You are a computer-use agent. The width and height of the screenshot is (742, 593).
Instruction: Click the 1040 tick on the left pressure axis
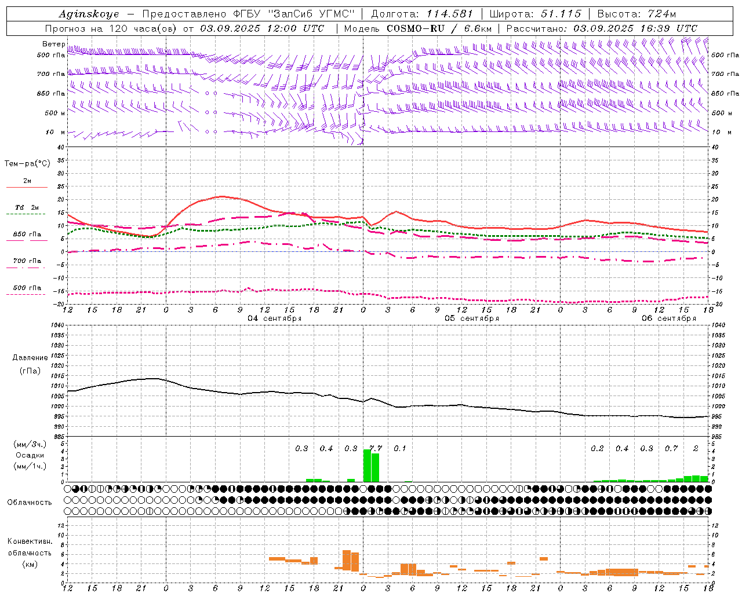coord(56,325)
